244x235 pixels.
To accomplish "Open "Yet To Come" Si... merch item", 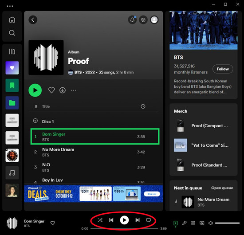I will tap(204, 145).
